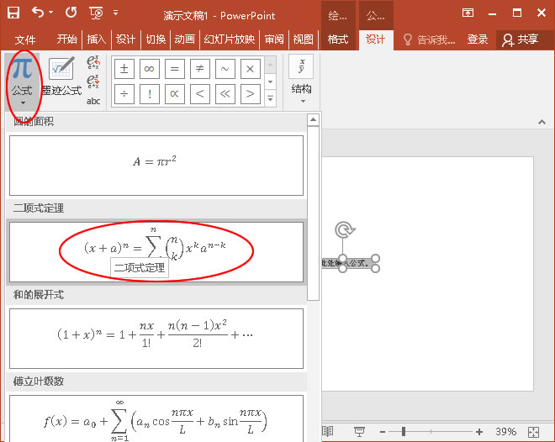The height and width of the screenshot is (442, 555).
Task: Click fit slide to window icon
Action: 533,431
